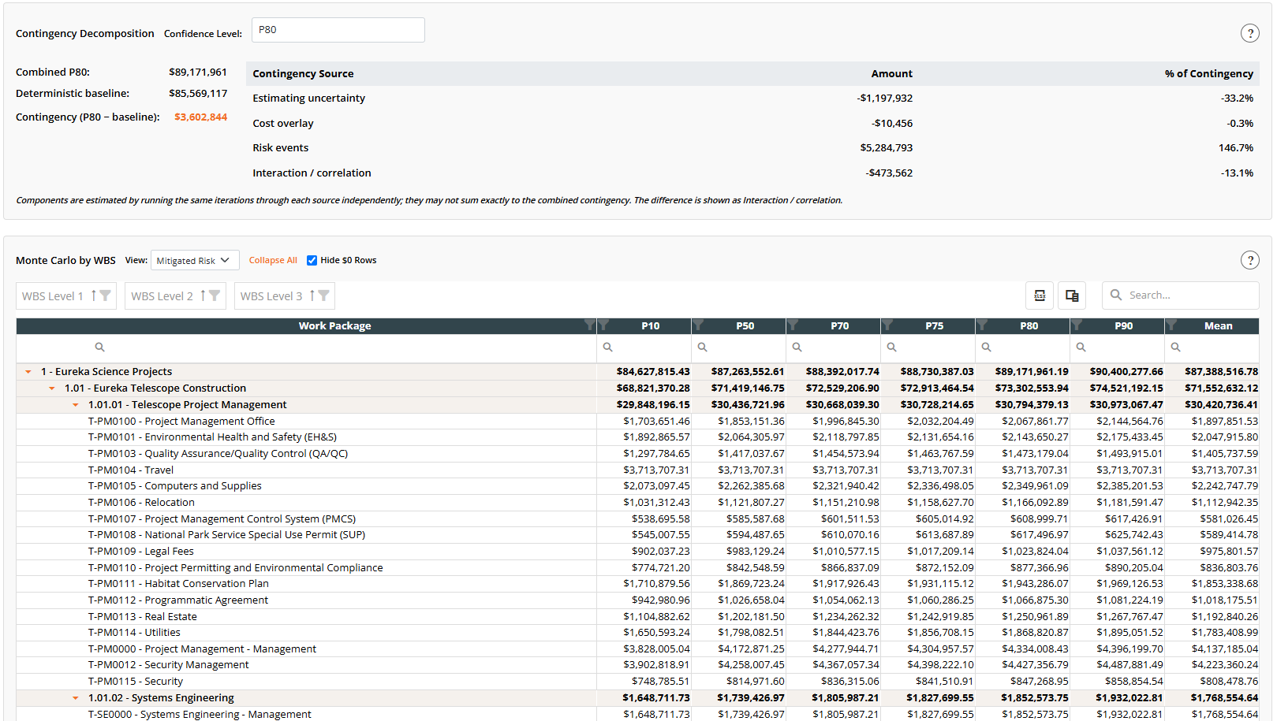Screen dimensions: 1277x721
Task: Click the Confidence Level P80 field
Action: tap(338, 30)
